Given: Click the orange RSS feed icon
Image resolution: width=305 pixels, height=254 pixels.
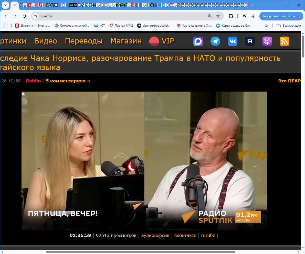Looking at the screenshot, I should point(284,41).
